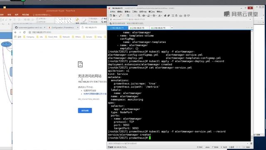Screen dimensions: 266x150
Task: Click terminal line 'service/alertmanager created'
Action: tap(129, 135)
